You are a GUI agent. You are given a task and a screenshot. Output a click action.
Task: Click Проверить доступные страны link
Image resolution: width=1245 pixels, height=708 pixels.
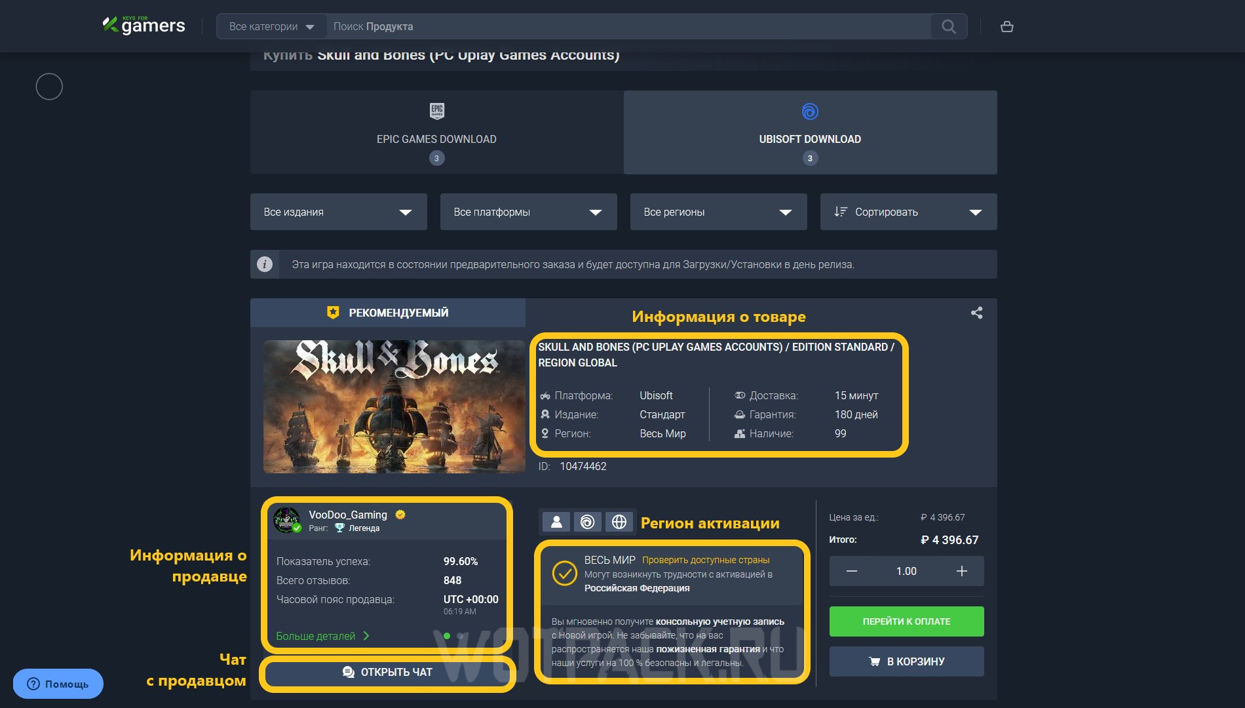click(x=706, y=560)
